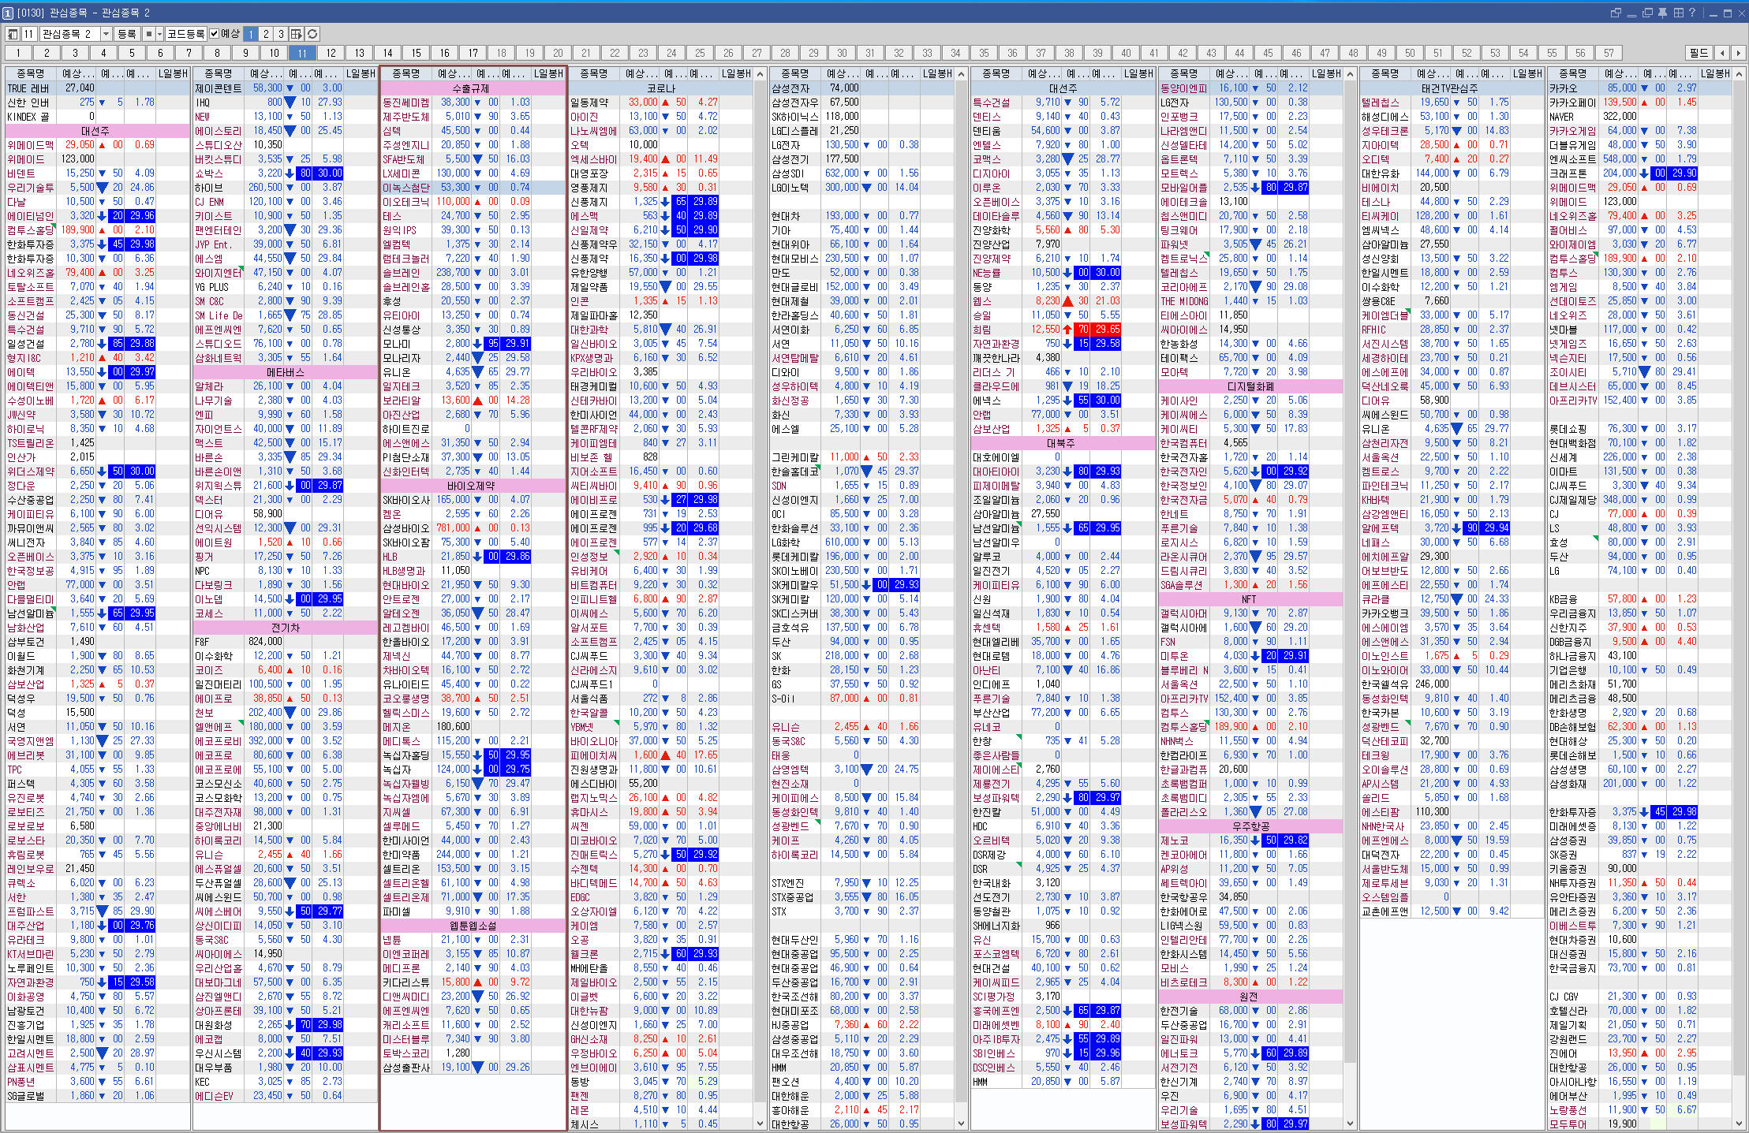
Task: Click the previous field left arrow
Action: (1722, 53)
